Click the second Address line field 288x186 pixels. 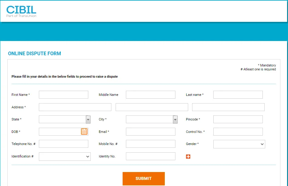point(152,107)
